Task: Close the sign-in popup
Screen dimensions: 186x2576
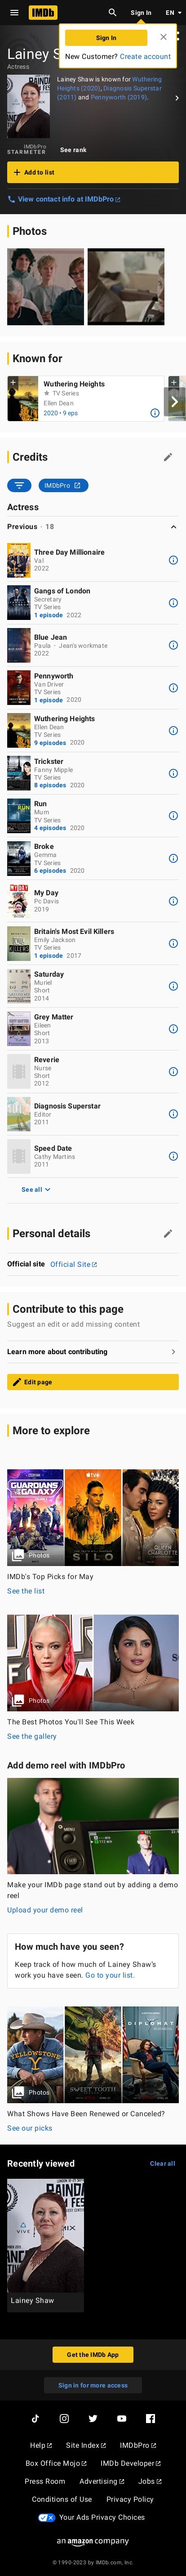Action: tap(163, 37)
